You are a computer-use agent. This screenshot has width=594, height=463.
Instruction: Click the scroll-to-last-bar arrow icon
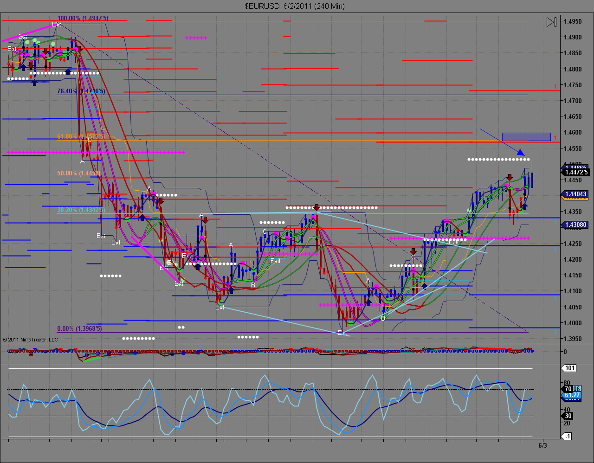(551, 22)
